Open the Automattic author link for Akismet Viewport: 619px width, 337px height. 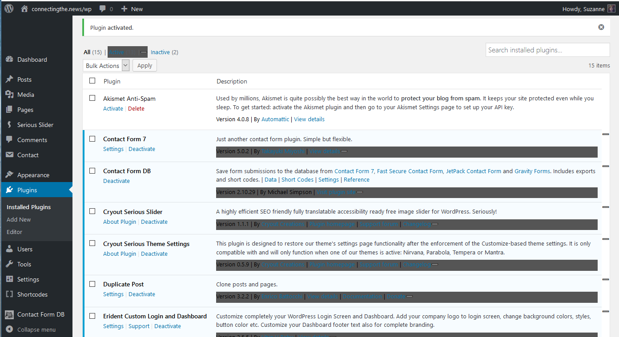pyautogui.click(x=275, y=119)
